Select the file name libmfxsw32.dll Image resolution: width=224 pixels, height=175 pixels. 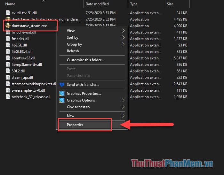23,58
